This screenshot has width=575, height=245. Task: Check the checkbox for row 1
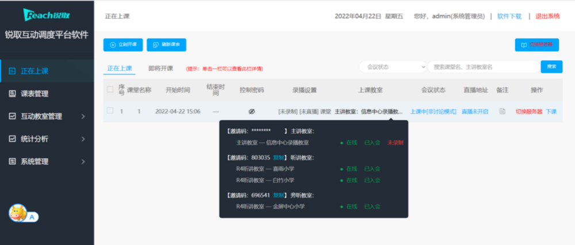coord(110,111)
